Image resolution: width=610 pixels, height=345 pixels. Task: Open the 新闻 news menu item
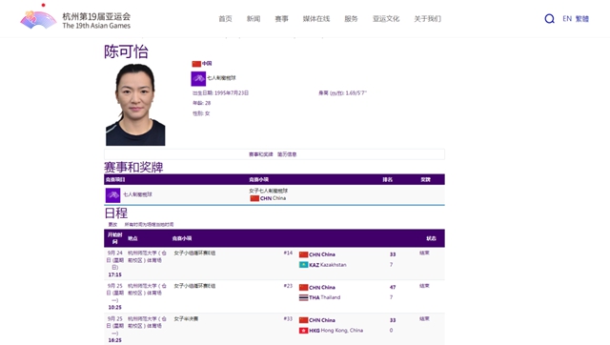click(x=254, y=19)
